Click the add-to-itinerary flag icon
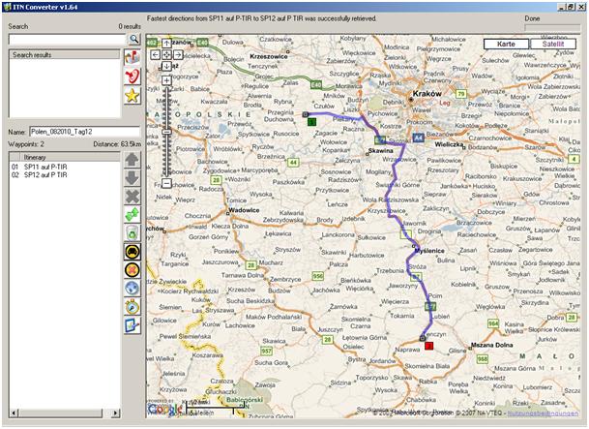Viewport: 589px width, 429px height. tap(133, 57)
